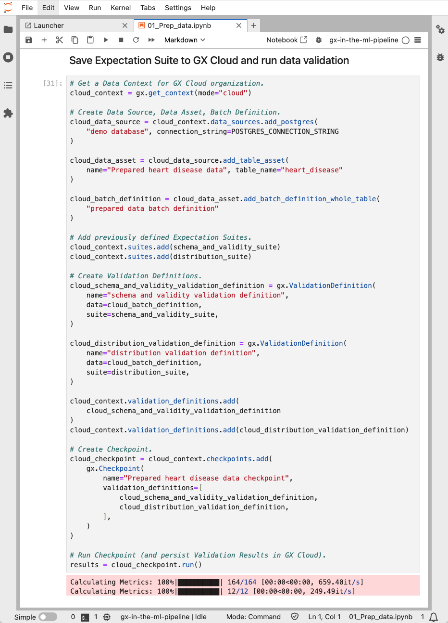Click the trusted notebook shield icon
The image size is (448, 623).
(x=295, y=617)
